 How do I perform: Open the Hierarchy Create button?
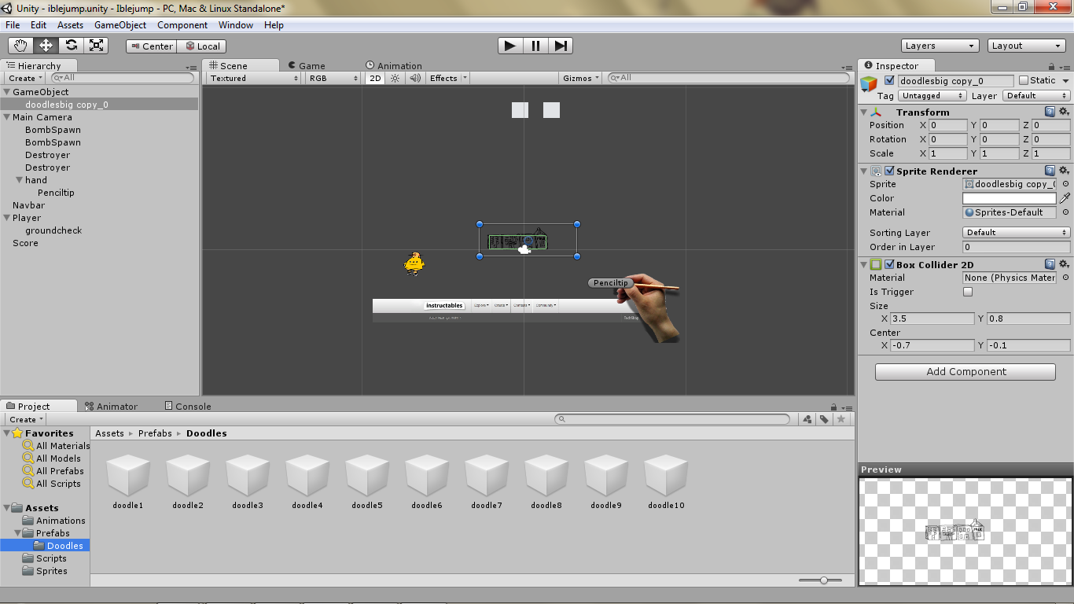[25, 78]
